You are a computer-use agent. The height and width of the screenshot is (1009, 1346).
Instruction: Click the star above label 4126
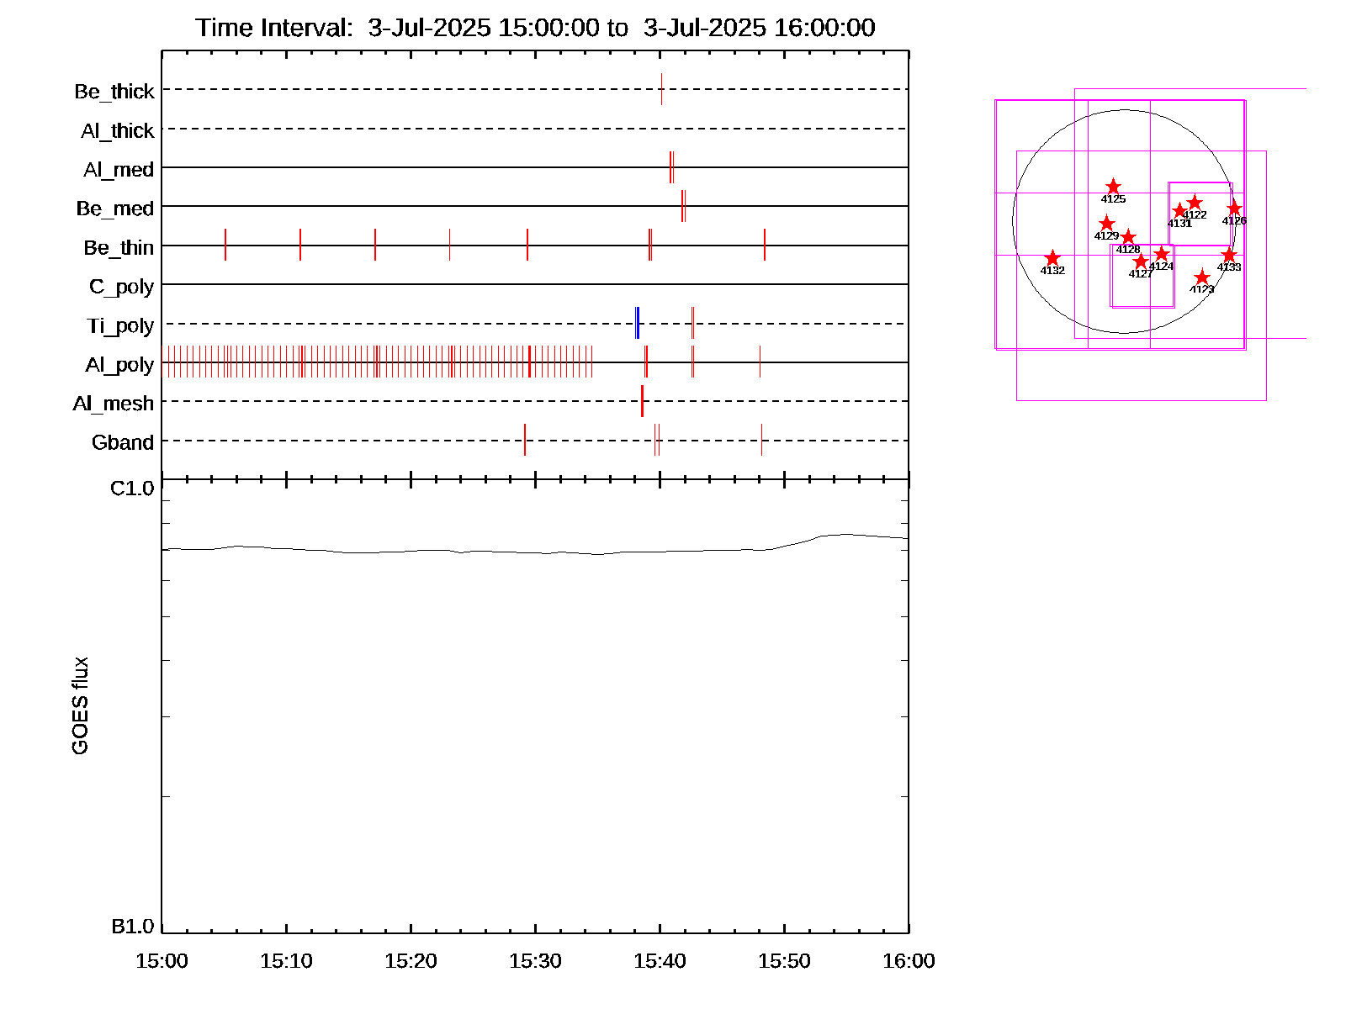coord(1234,209)
